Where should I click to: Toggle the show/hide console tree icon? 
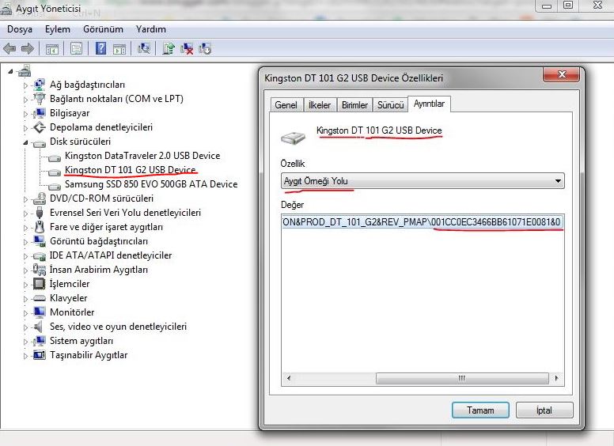tap(51, 49)
